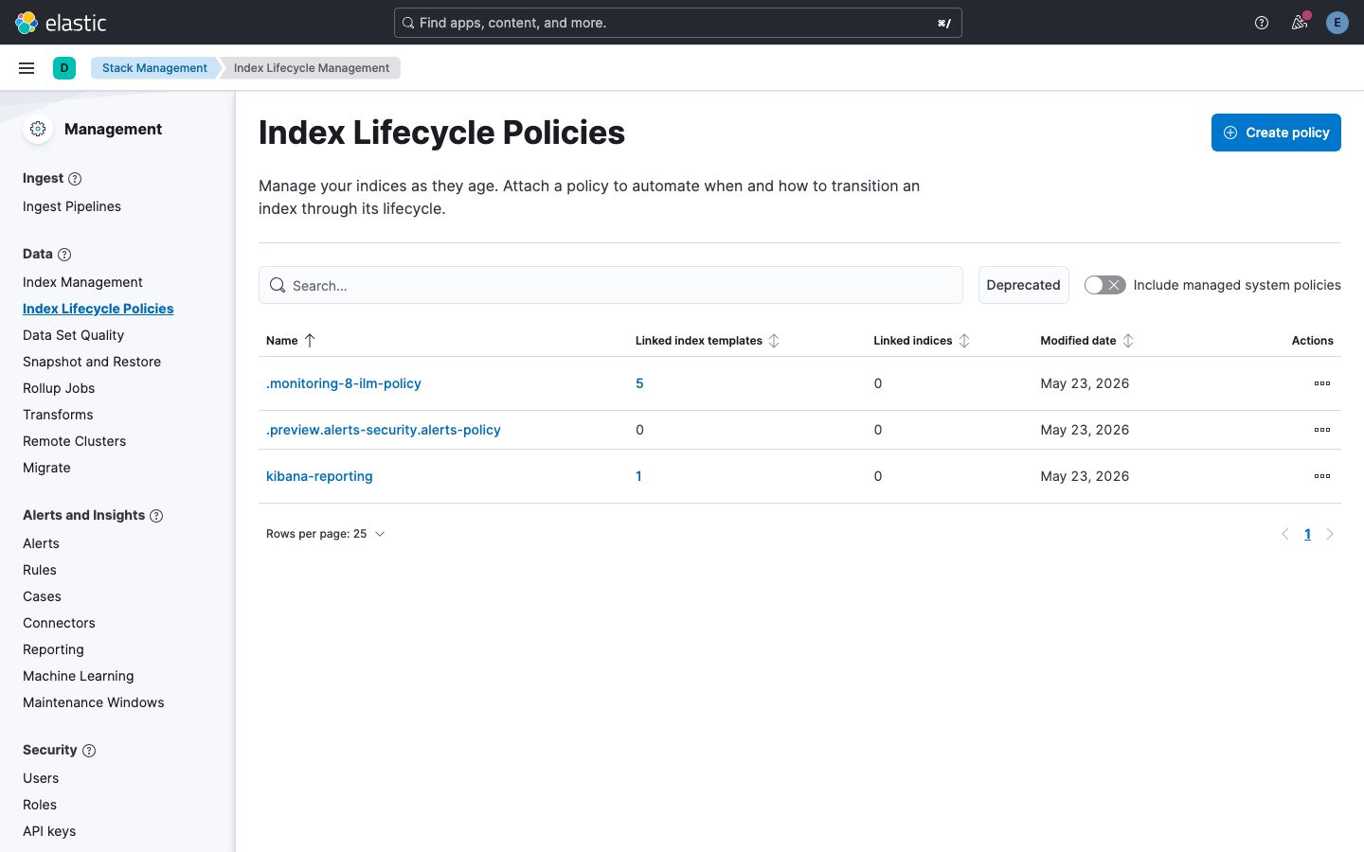
Task: Open Roles in sidebar
Action: coord(40,805)
